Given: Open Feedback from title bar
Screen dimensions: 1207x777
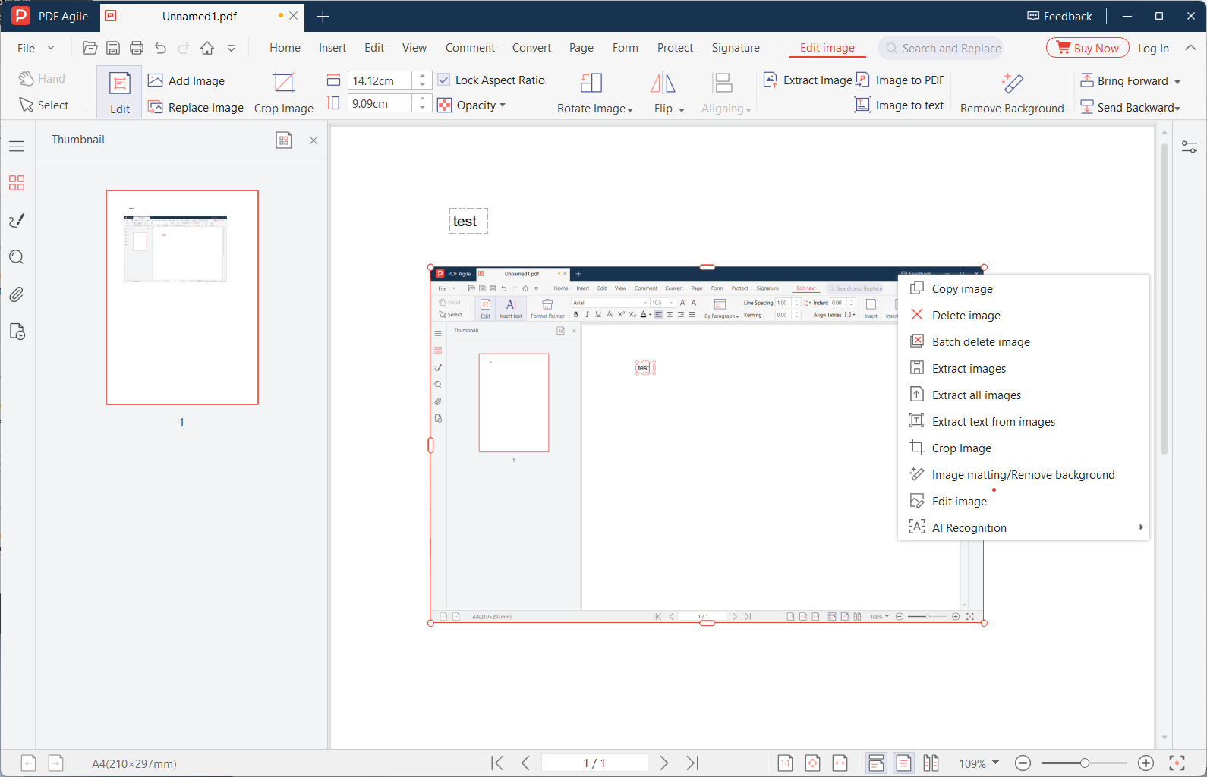Looking at the screenshot, I should [1060, 16].
